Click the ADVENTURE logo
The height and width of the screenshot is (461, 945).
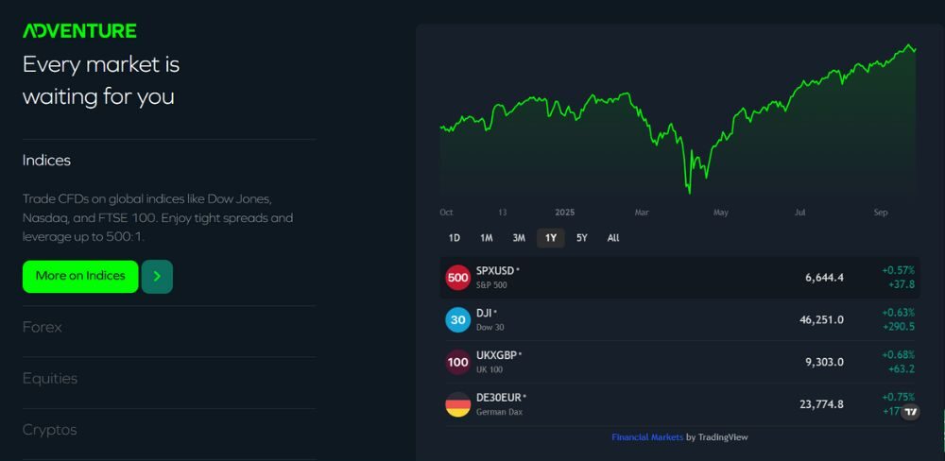pyautogui.click(x=79, y=30)
